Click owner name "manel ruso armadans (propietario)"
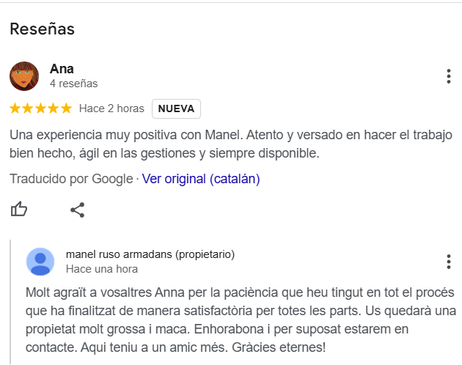Screen dimensions: 462x365 150,254
